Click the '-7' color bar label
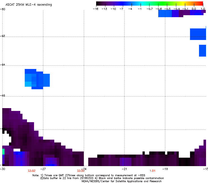Viewport: 208px width, 183px height. 121,9
